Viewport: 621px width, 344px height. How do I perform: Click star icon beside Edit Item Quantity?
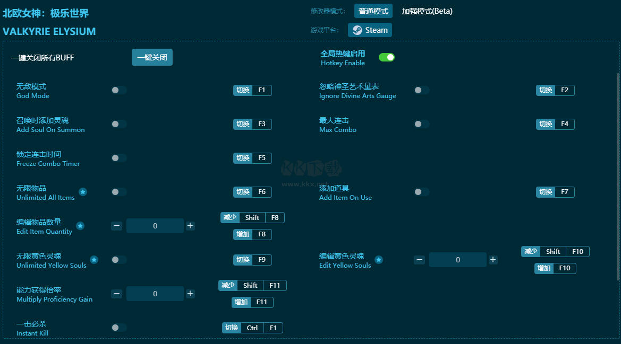[x=80, y=226]
